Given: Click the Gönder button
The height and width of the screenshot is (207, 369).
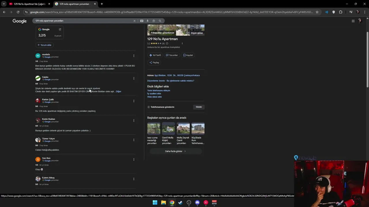Looking at the screenshot, I should (199, 107).
